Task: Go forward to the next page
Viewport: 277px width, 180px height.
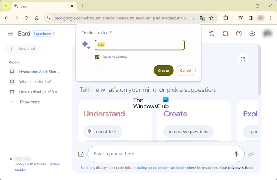Action: pyautogui.click(x=17, y=18)
